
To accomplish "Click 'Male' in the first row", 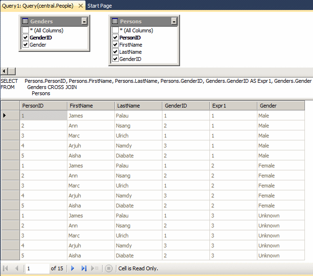I will point(281,116).
